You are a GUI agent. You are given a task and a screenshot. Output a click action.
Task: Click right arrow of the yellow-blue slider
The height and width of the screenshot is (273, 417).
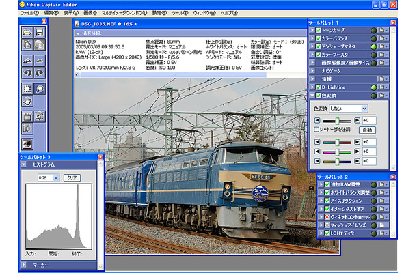coord(357,161)
